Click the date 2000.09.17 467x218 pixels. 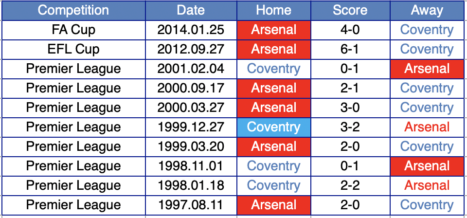[191, 88]
